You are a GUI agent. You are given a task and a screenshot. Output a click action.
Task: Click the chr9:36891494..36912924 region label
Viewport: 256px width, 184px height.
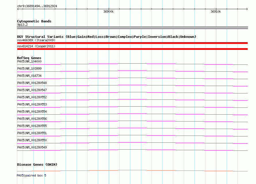(37, 6)
